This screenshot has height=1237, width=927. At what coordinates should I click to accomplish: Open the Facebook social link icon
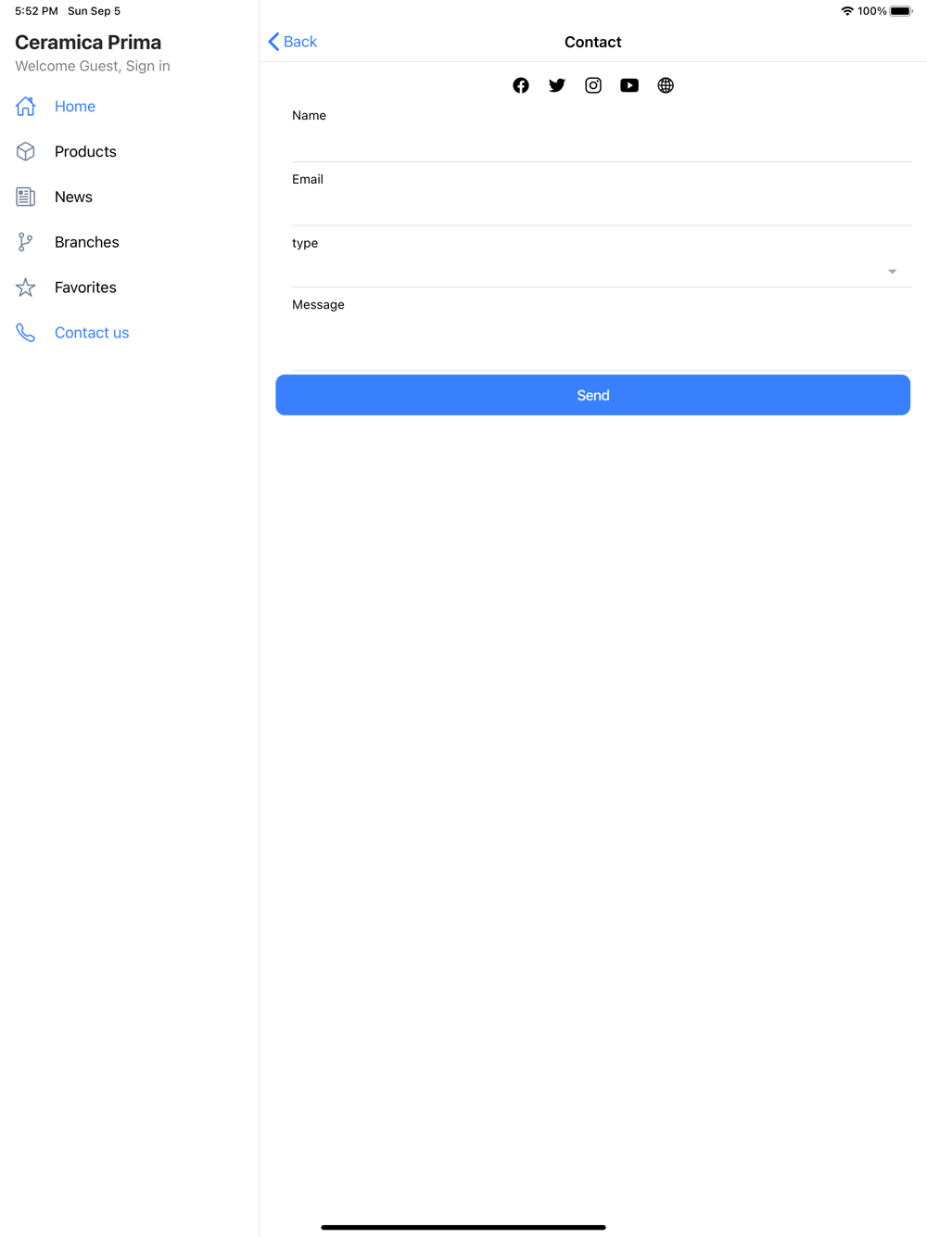tap(521, 85)
